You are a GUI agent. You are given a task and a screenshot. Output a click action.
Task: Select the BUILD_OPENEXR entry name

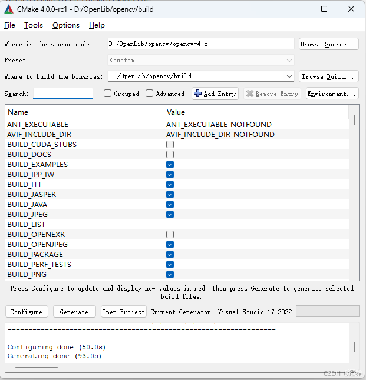coord(36,235)
